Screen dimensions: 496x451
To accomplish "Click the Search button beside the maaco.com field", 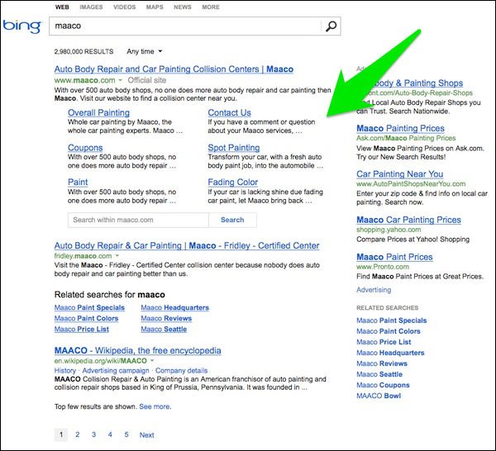I will pos(232,220).
